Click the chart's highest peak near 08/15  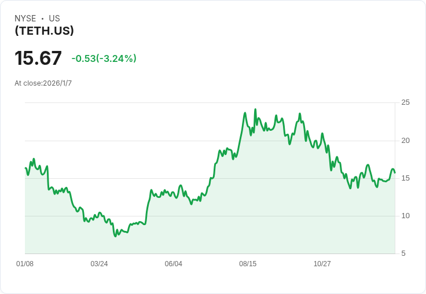(255, 109)
